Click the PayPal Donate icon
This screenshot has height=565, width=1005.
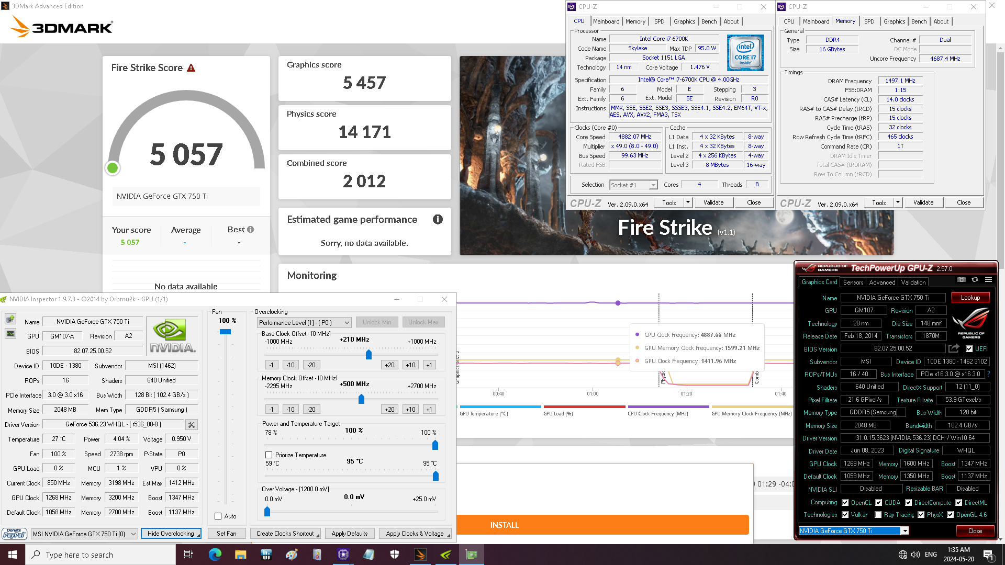14,534
